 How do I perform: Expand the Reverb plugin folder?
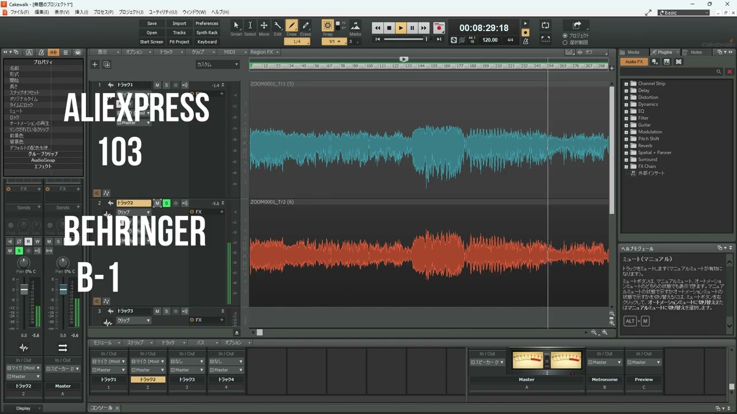point(626,146)
